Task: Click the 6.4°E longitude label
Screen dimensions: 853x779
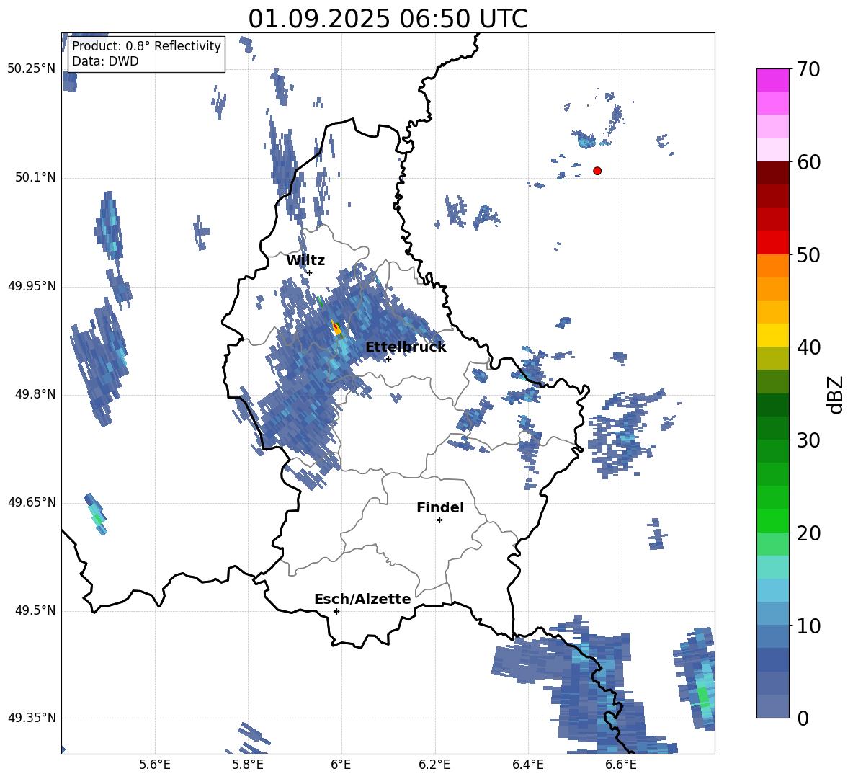Action: pyautogui.click(x=527, y=765)
